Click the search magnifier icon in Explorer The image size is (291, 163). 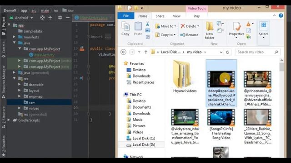[x=276, y=52]
